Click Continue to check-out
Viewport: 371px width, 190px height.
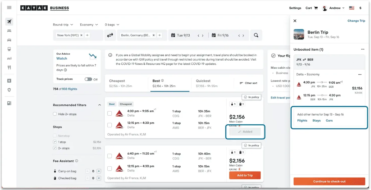(x=329, y=181)
